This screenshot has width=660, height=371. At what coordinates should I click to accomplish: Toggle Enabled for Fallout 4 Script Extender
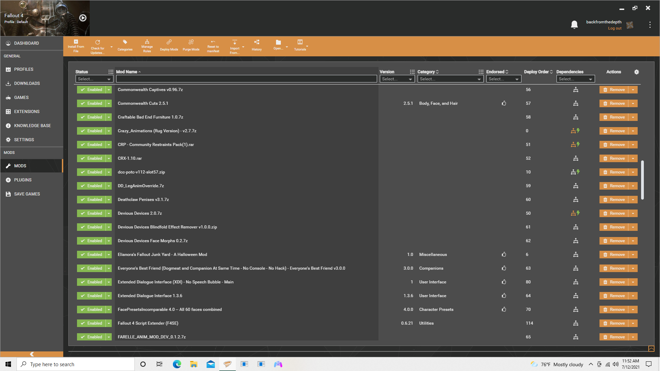[x=91, y=323]
